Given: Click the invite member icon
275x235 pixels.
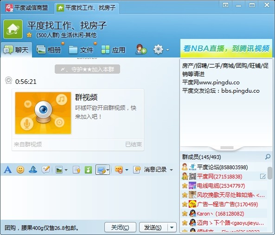Looking at the screenshot, I should pos(141,50).
